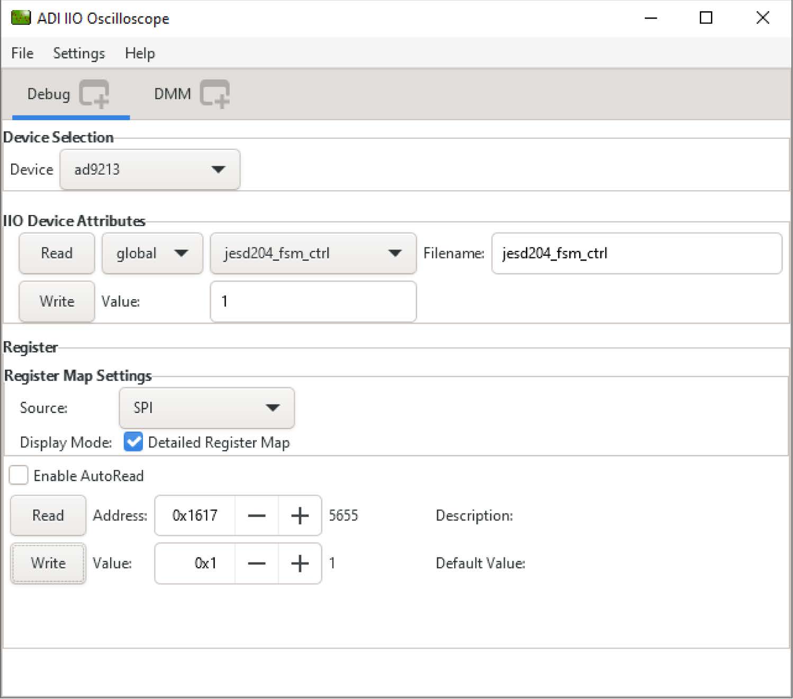793x699 pixels.
Task: Increase the register Value with plus
Action: (300, 563)
